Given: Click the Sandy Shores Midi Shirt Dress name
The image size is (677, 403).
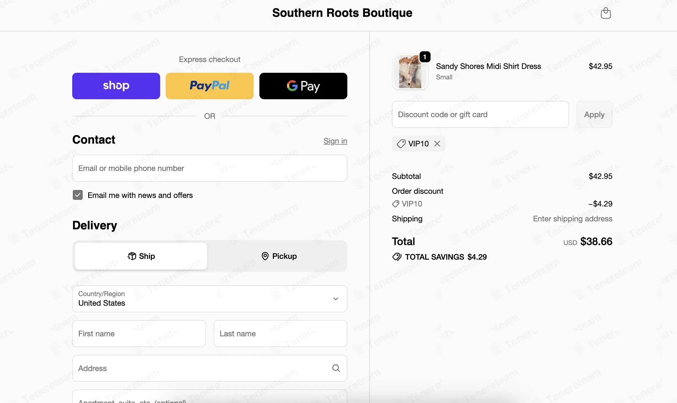Looking at the screenshot, I should (x=488, y=66).
